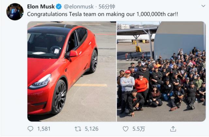This screenshot has width=209, height=137.
Task: Open the tweet's 56分钟 timestamp
Action: 107,7
